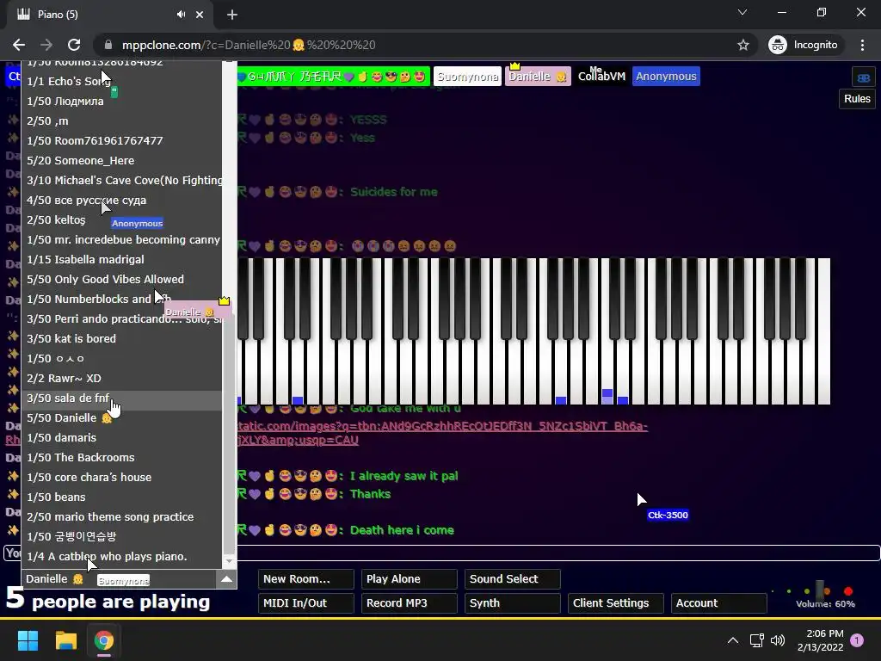Select 'mr. incredebue becoming canny' room
Image resolution: width=881 pixels, height=661 pixels.
(122, 240)
